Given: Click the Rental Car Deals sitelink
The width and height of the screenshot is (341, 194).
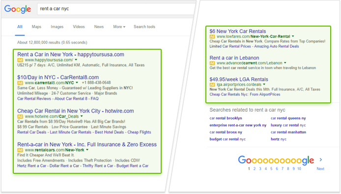Looking at the screenshot, I should [32, 132].
